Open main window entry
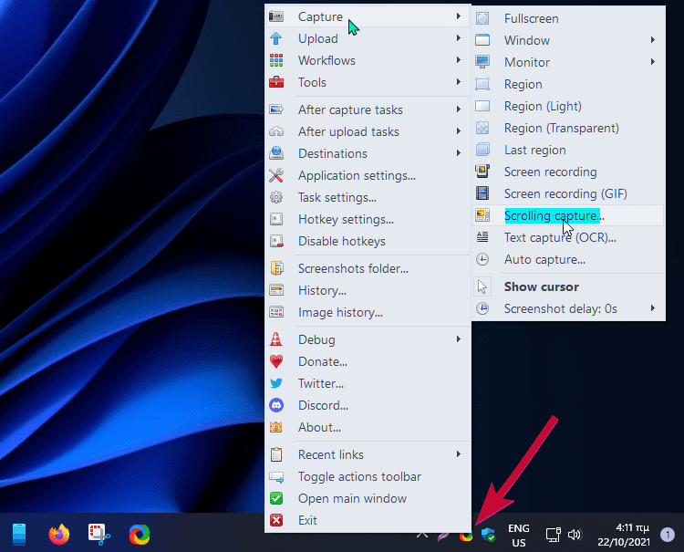Screen dimensions: 684x552 click(368, 498)
